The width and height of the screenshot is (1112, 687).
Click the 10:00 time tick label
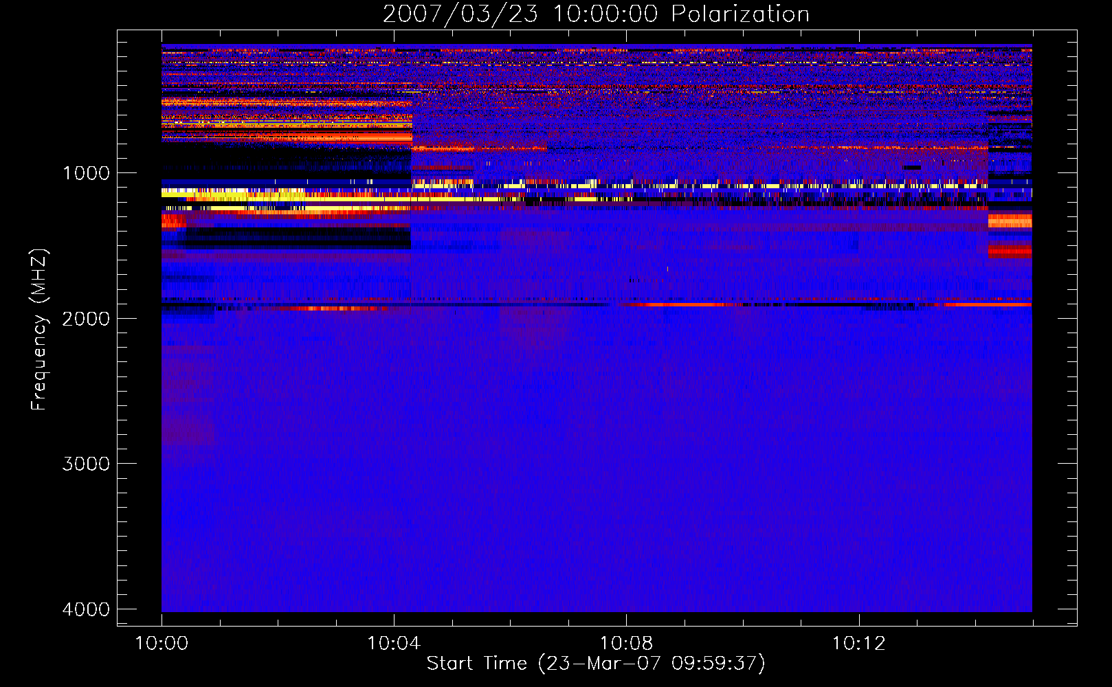pos(162,644)
